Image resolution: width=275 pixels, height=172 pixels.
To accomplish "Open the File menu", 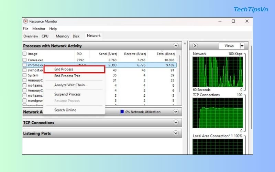I will (x=25, y=29).
